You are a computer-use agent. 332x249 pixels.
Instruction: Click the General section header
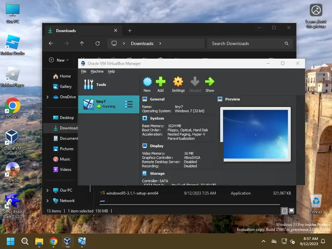tap(157, 99)
